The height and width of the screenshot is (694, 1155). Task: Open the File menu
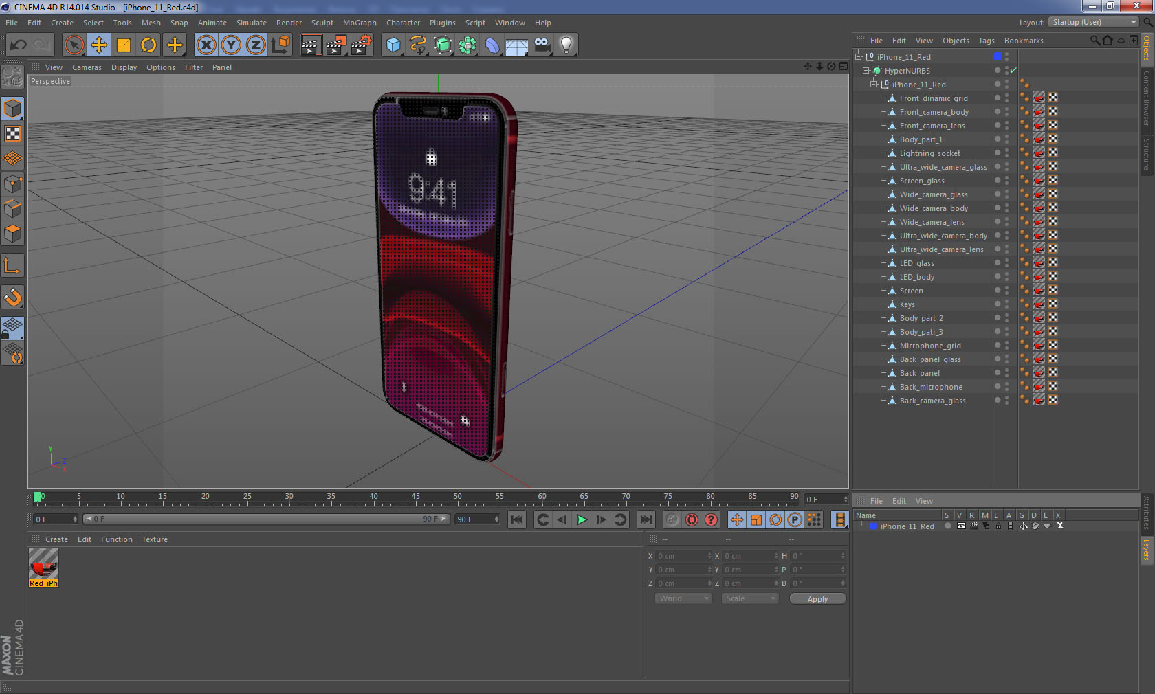[12, 23]
